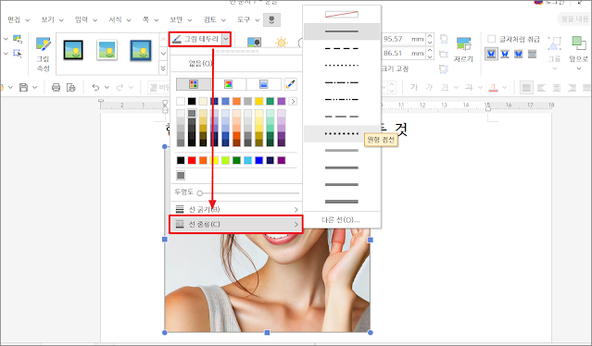Click the print icon in toolbar

pyautogui.click(x=56, y=88)
